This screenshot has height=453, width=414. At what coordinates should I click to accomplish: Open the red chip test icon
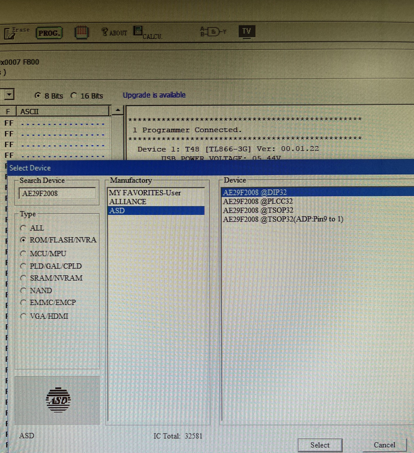pos(81,33)
